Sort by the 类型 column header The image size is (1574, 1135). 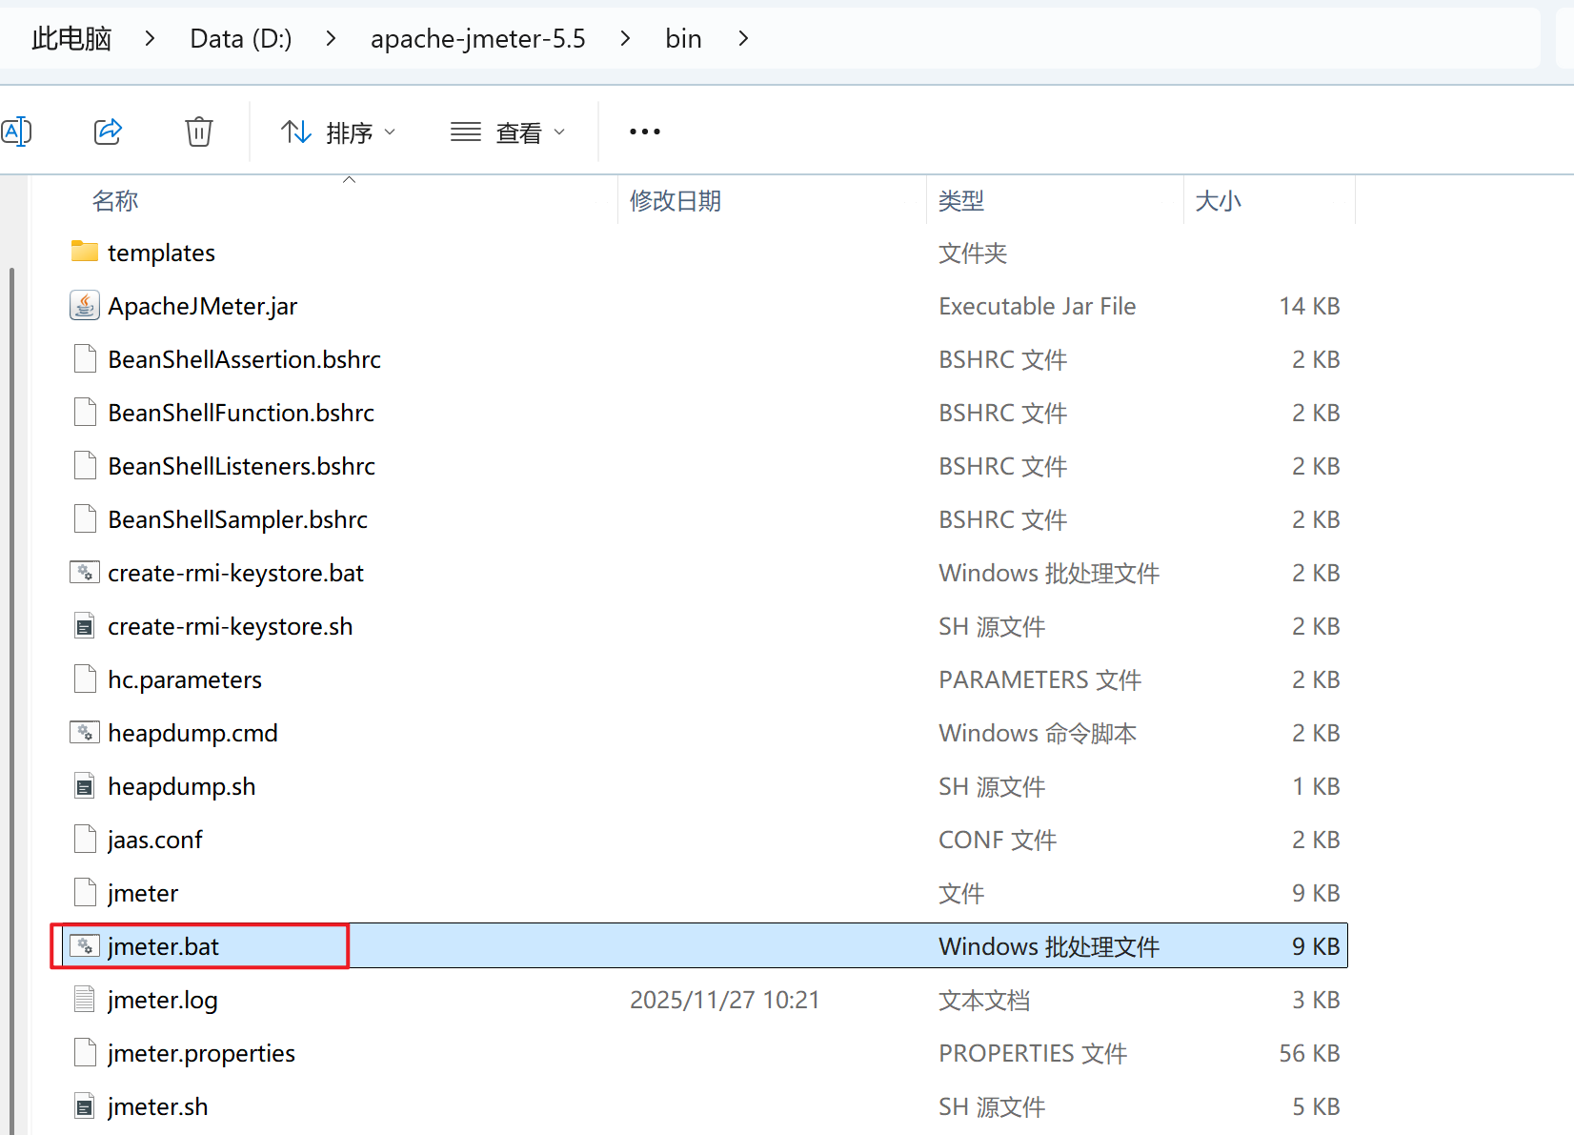click(961, 201)
